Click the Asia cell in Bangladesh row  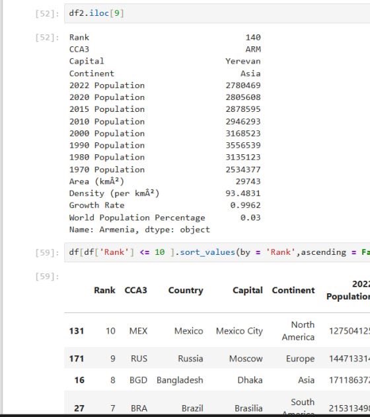coord(306,380)
